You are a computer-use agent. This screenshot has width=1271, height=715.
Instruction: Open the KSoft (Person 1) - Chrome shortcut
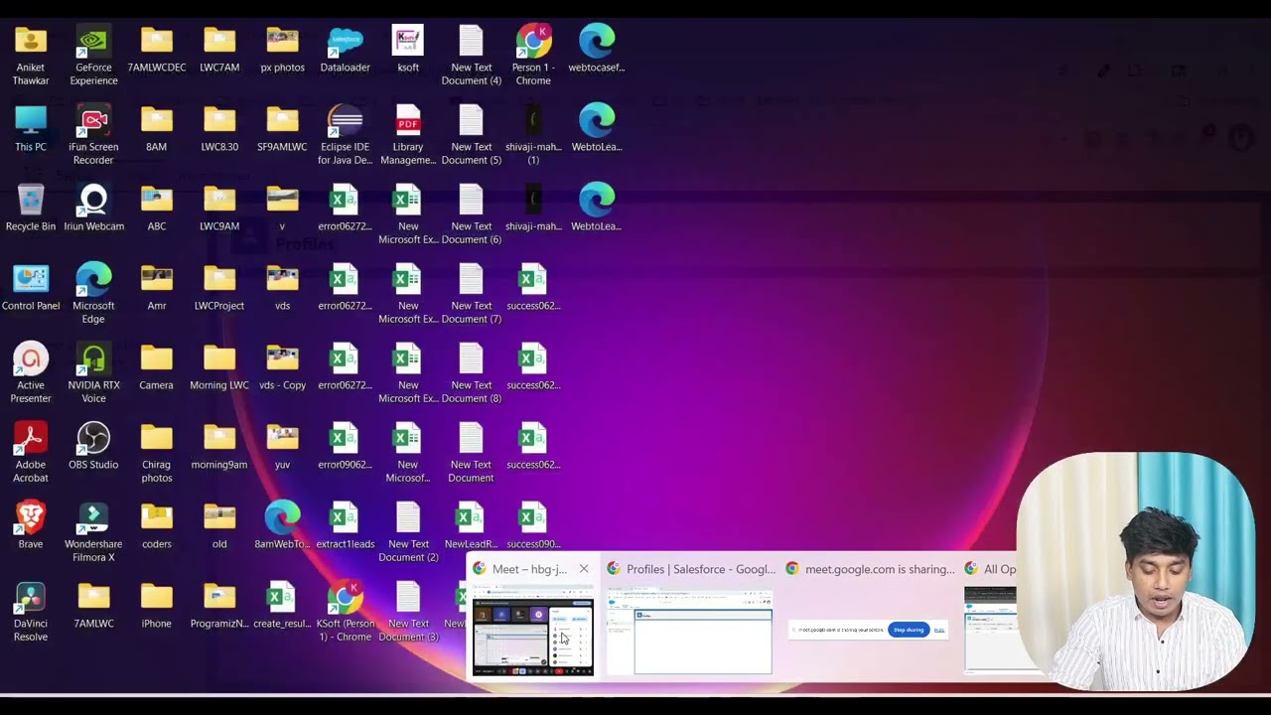(x=345, y=612)
